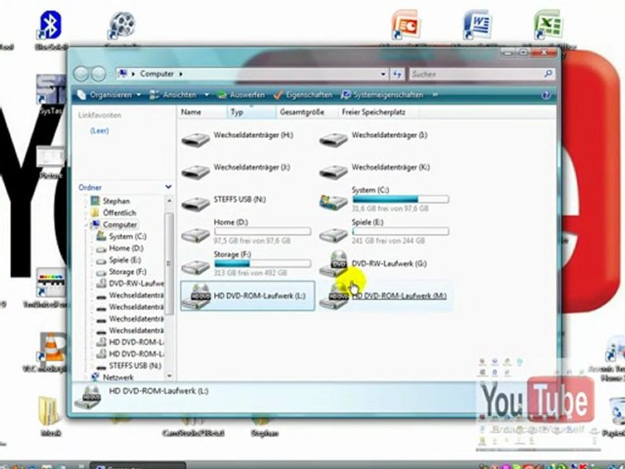Select DVD-RW-Laufwerk (G:) drive
Viewport: 625px width, 469px height.
click(373, 264)
